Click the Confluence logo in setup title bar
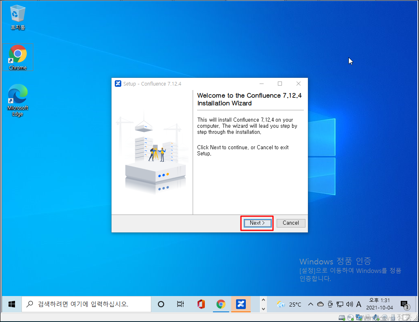This screenshot has height=322, width=419. [118, 84]
